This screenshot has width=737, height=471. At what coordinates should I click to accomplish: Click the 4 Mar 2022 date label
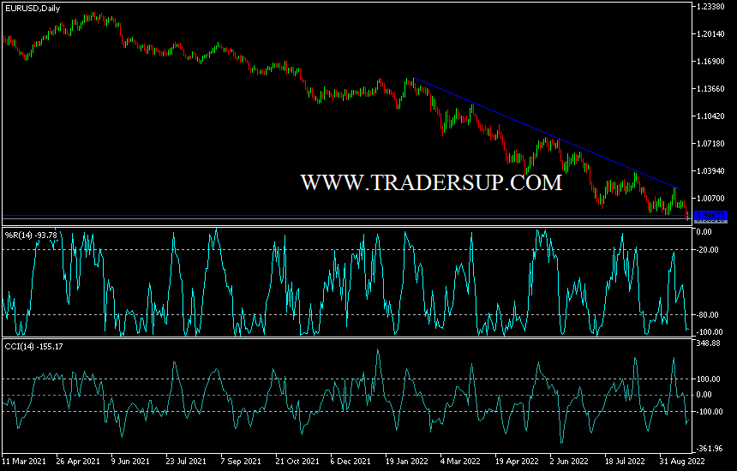460,461
